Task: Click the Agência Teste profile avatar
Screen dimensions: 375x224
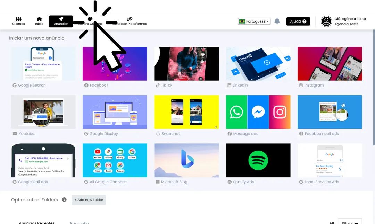Action: 326,21
